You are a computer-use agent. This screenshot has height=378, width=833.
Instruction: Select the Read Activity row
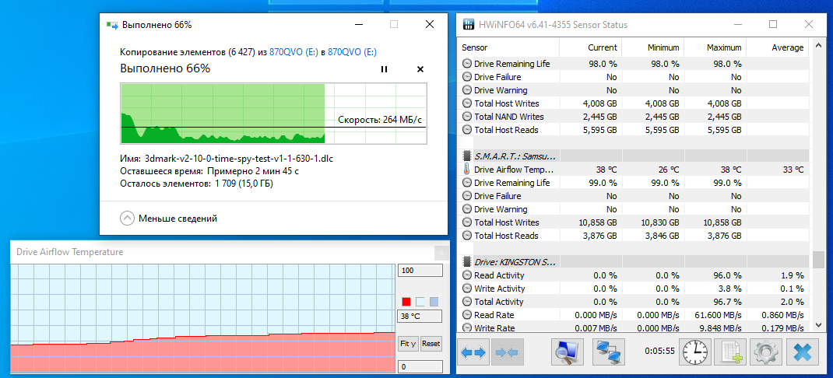click(x=633, y=275)
